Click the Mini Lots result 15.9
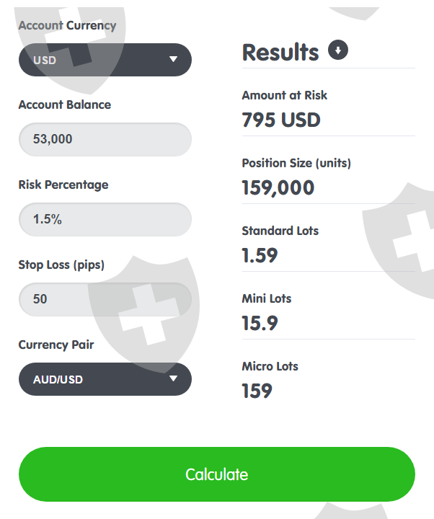This screenshot has width=434, height=519. pos(260,324)
